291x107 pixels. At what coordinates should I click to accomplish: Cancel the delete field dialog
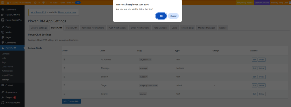173,16
